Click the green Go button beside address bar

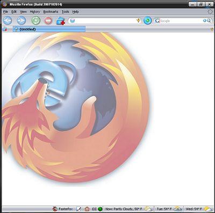[x=148, y=21]
